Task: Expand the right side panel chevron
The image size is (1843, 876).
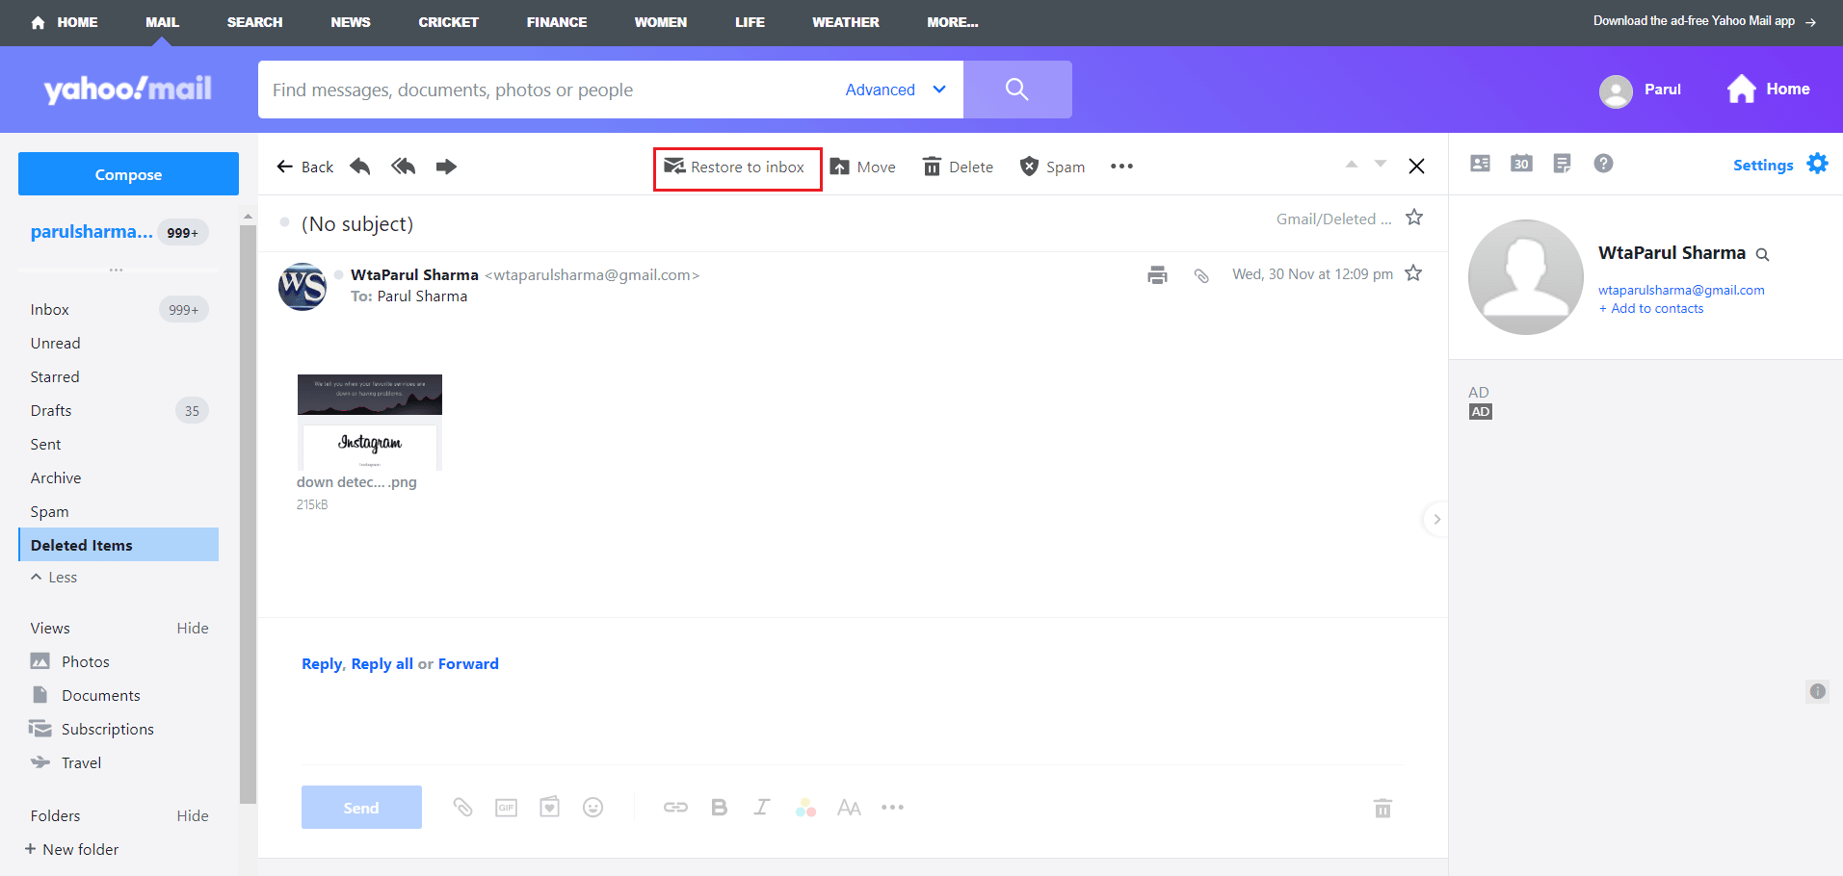Action: [x=1436, y=519]
